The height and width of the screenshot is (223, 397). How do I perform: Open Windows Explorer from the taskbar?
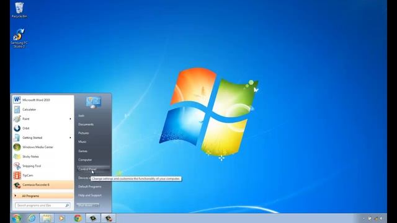(x=47, y=218)
